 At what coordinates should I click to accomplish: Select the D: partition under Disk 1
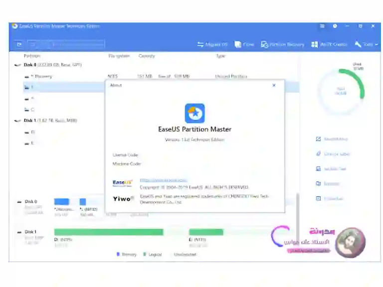[x=63, y=132]
